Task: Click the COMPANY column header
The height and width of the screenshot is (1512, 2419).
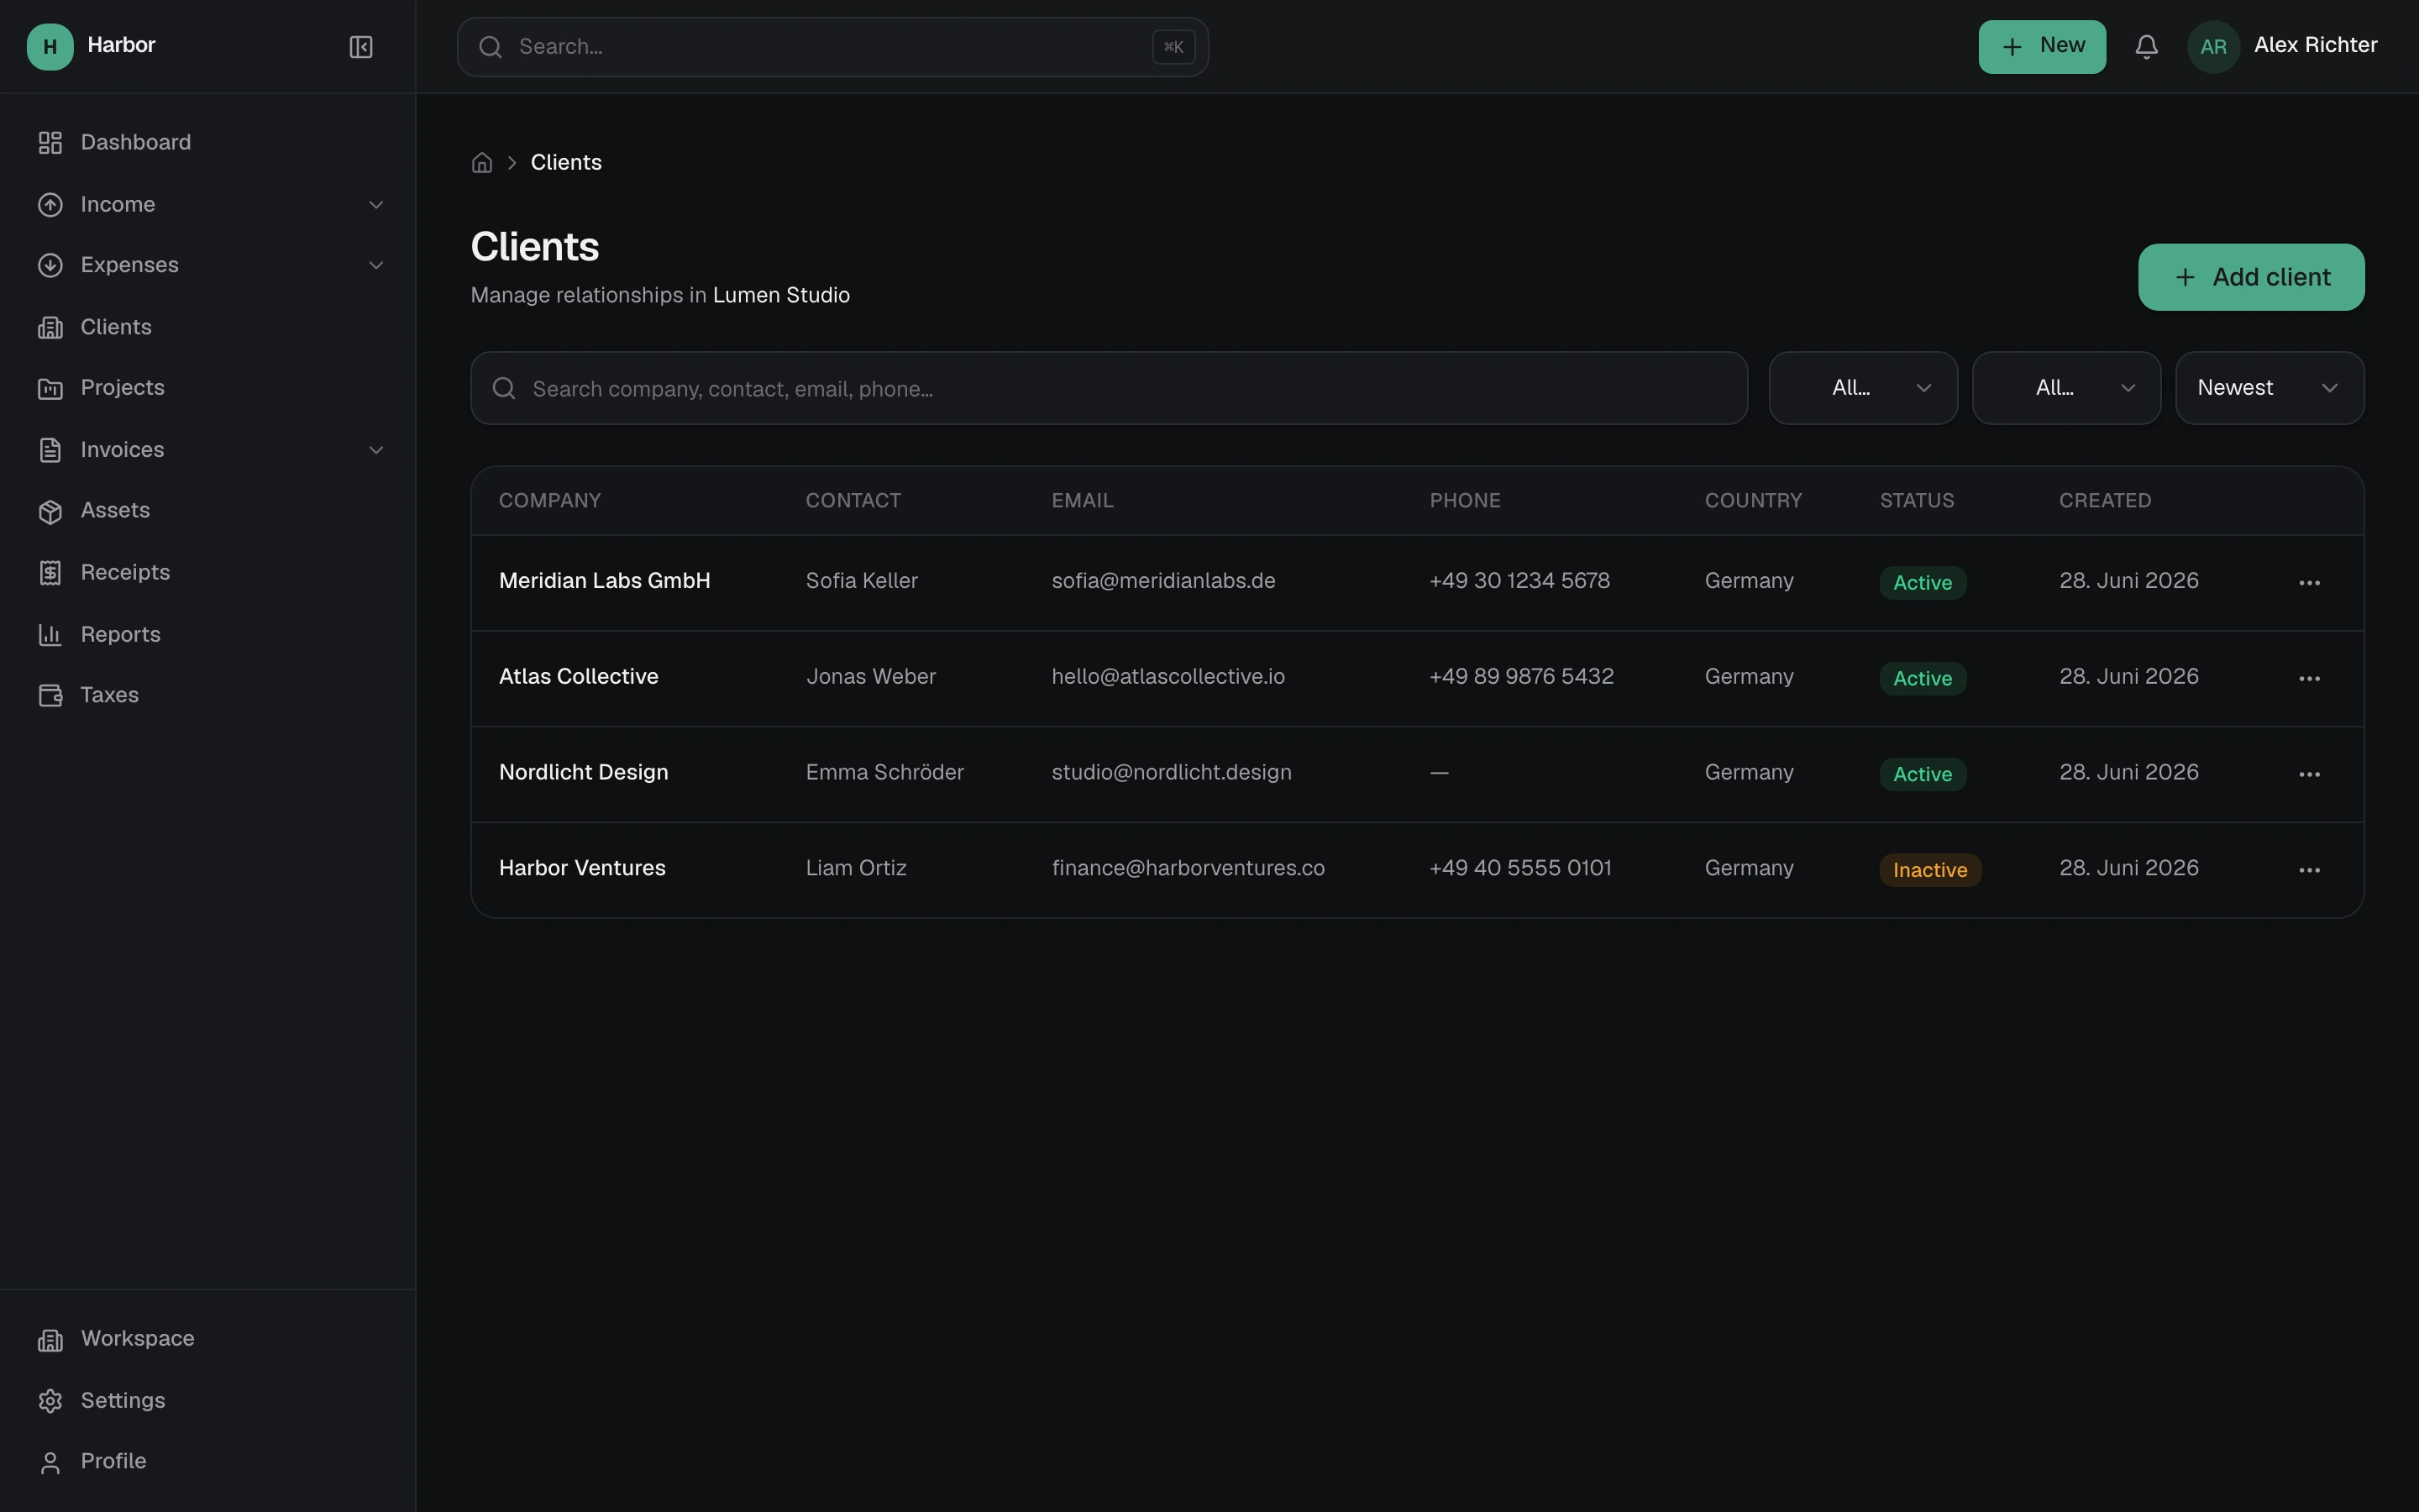Action: click(550, 501)
